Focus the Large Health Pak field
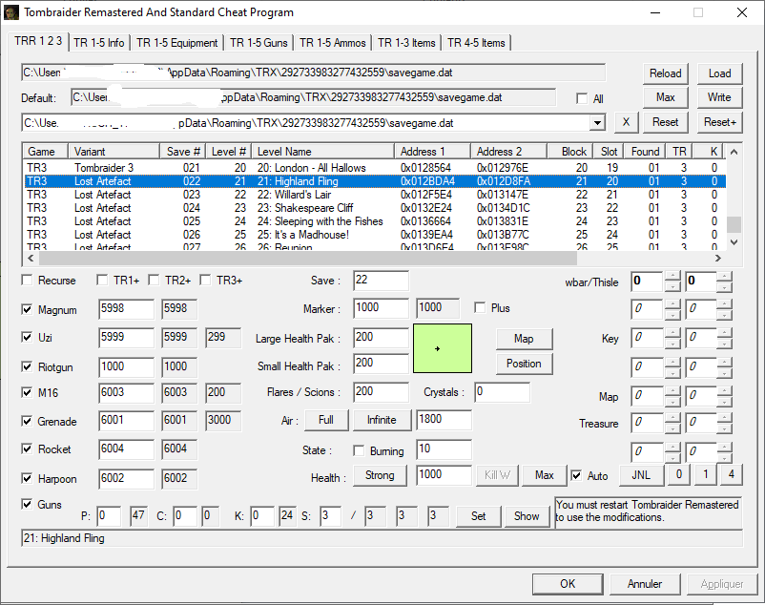765x605 pixels. pyautogui.click(x=381, y=338)
